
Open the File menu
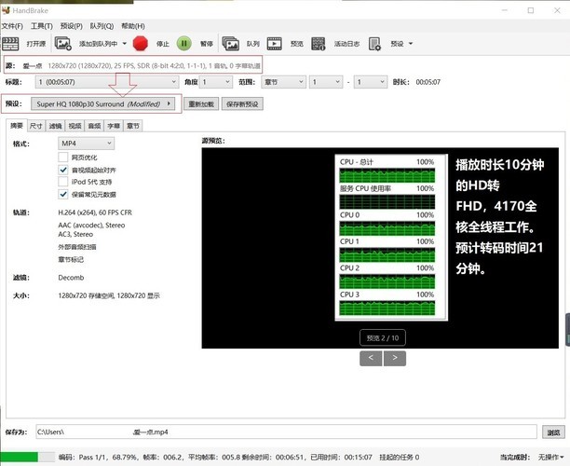[12, 26]
